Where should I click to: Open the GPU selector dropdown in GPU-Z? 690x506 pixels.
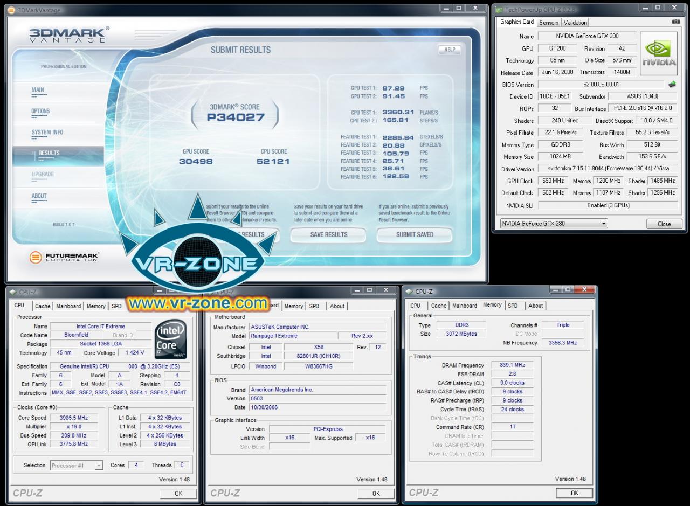pos(553,224)
